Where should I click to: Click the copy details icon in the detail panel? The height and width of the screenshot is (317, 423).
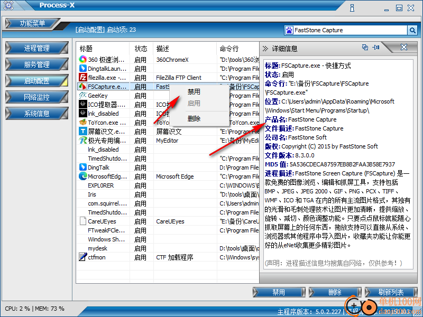coord(365,48)
